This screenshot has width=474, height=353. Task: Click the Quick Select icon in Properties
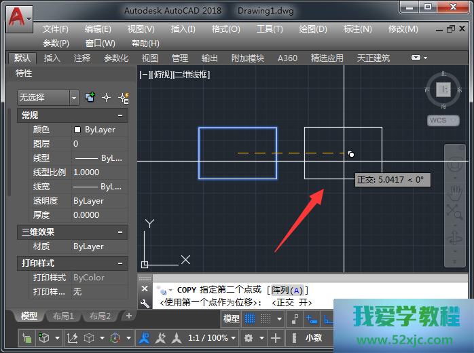point(124,98)
